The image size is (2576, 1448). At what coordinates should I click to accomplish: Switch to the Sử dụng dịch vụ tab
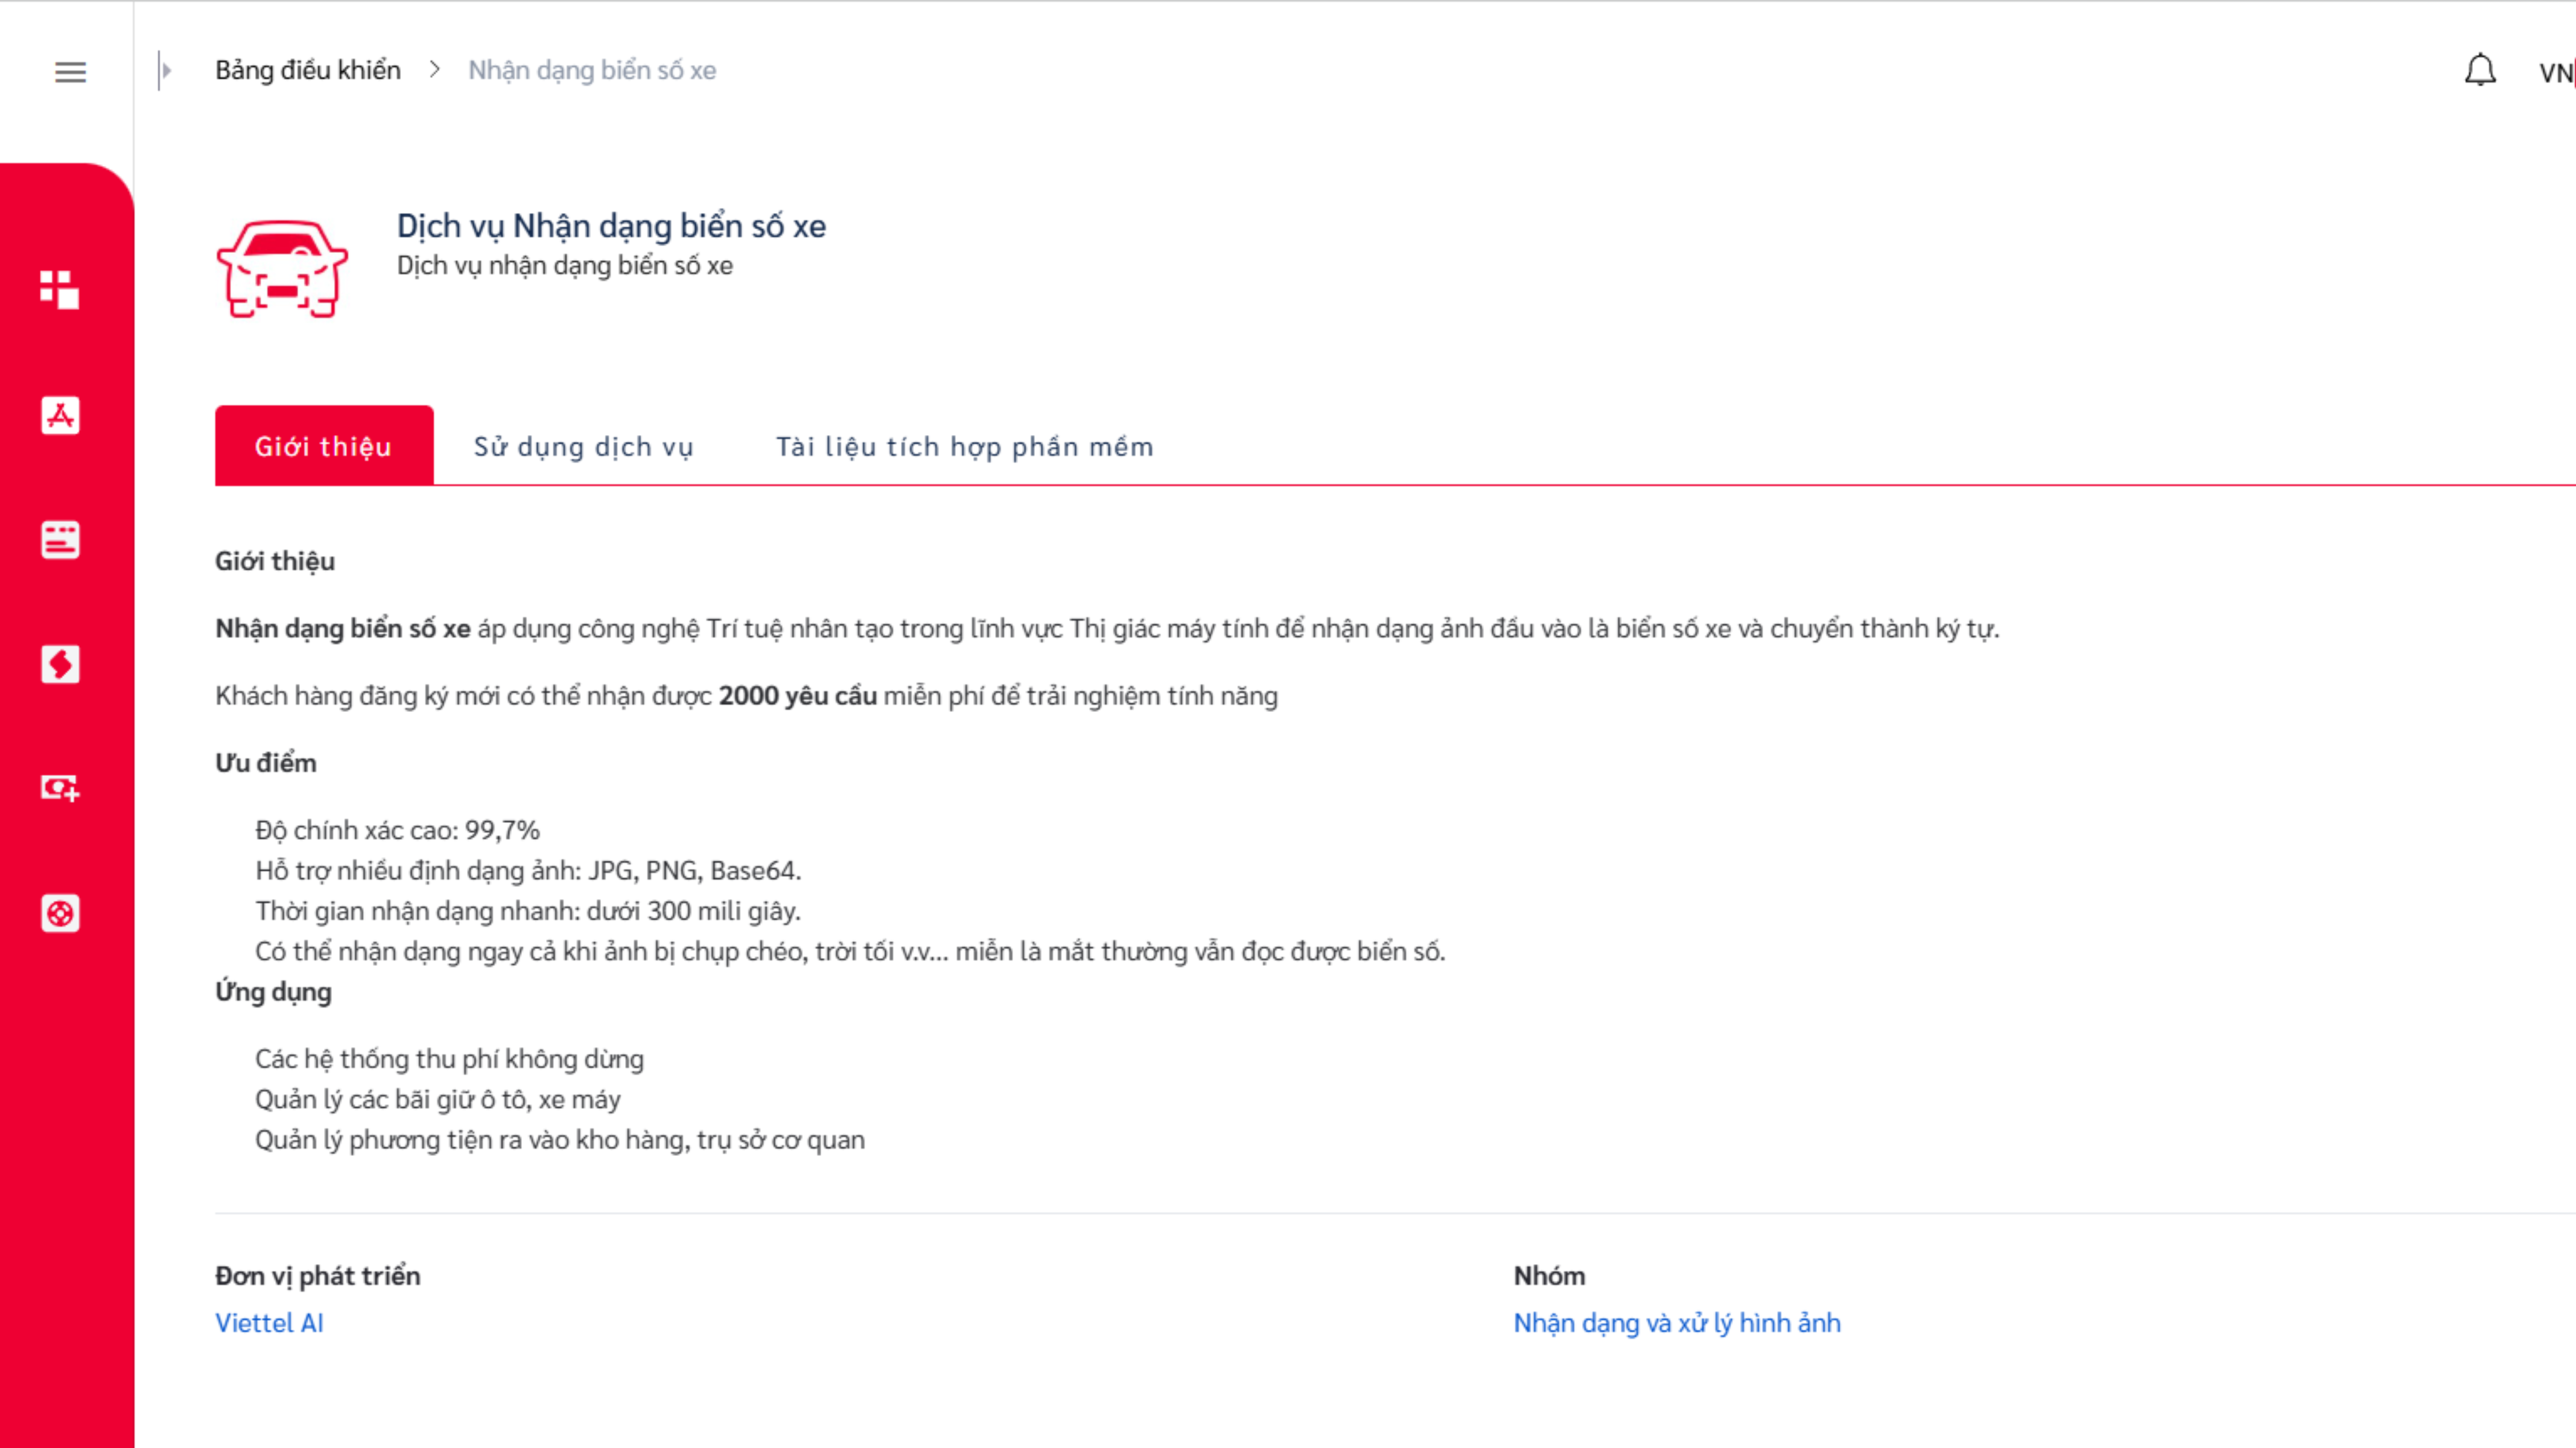pyautogui.click(x=584, y=446)
